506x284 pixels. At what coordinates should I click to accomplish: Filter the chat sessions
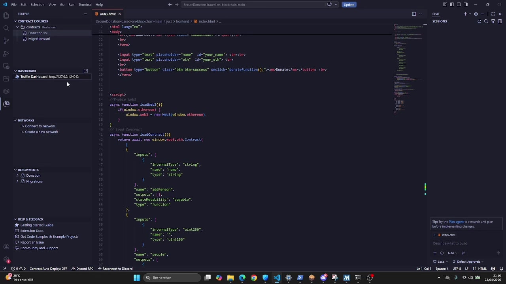click(x=493, y=21)
